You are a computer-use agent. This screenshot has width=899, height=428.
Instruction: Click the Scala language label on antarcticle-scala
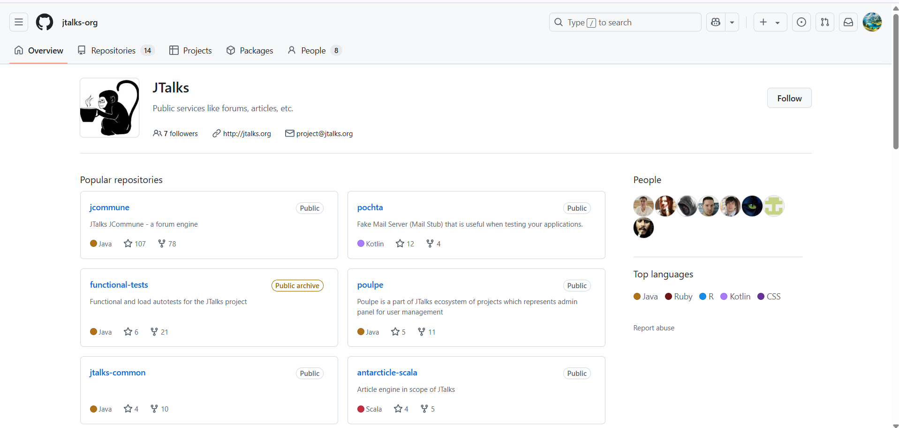coord(370,409)
